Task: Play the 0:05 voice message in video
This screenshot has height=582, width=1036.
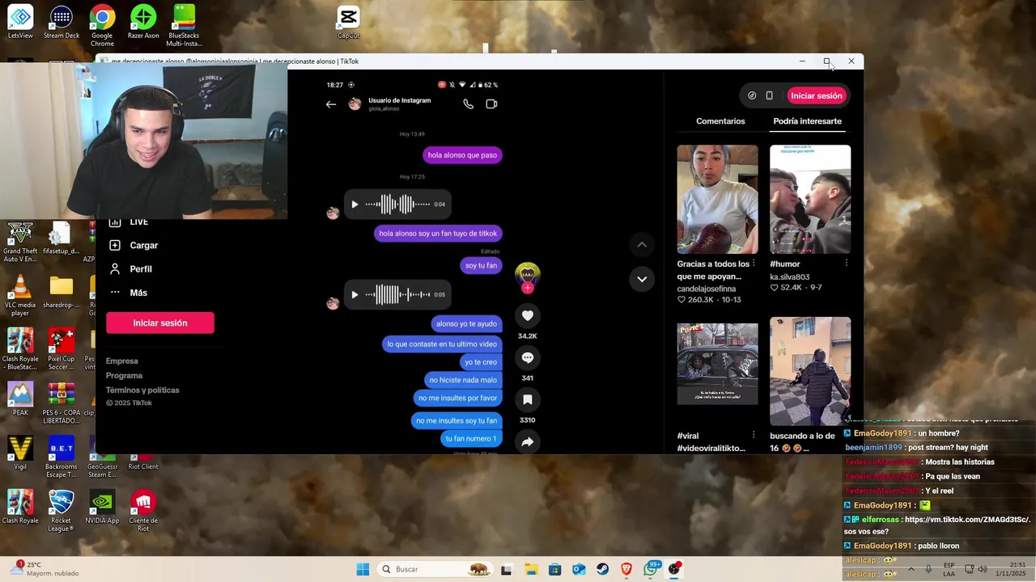Action: (x=355, y=294)
